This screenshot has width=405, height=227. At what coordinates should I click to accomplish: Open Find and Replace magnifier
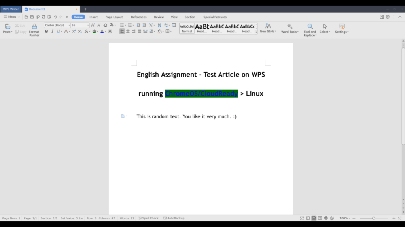pos(310,26)
